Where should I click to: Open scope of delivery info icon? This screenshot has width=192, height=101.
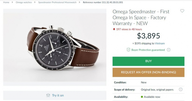[x=181, y=90]
